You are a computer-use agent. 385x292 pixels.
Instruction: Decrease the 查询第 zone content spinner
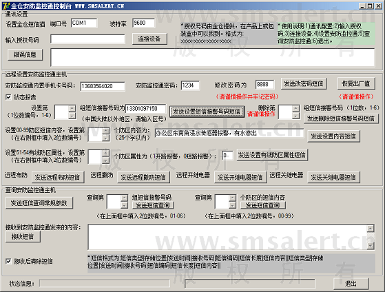232,205
